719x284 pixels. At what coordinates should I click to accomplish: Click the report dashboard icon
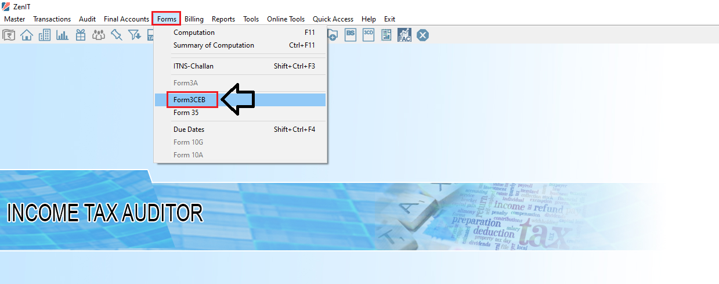(x=386, y=35)
